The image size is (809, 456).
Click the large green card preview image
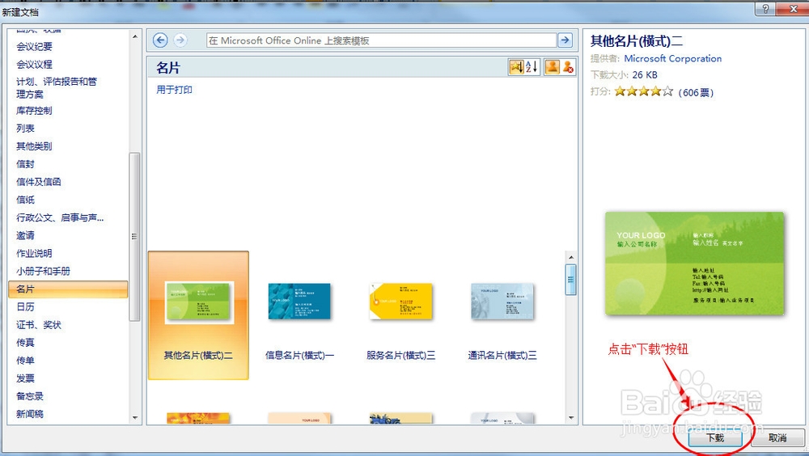694,263
